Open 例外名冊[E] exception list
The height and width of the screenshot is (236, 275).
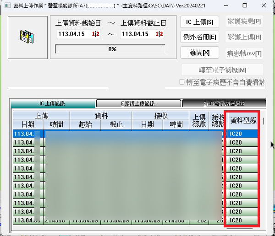tap(200, 37)
